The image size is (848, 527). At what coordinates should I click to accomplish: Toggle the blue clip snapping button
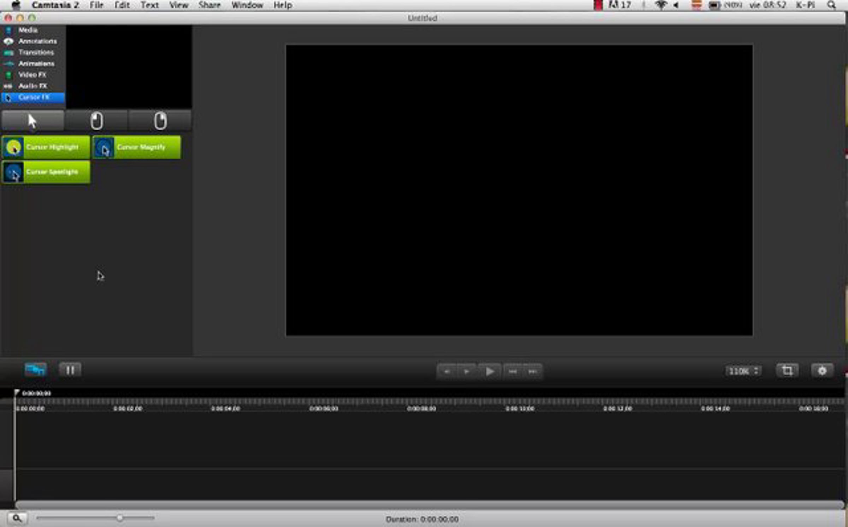pyautogui.click(x=35, y=370)
